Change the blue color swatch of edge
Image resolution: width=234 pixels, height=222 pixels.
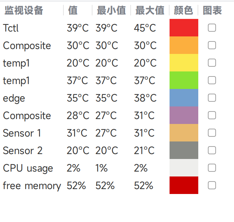coord(184,98)
